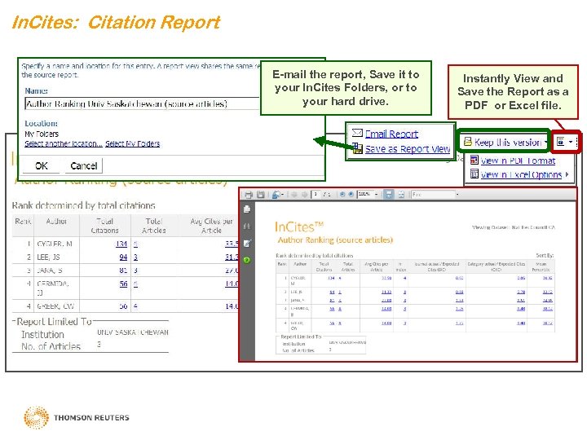Click the Save as Report View link
This screenshot has width=587, height=440.
408,149
